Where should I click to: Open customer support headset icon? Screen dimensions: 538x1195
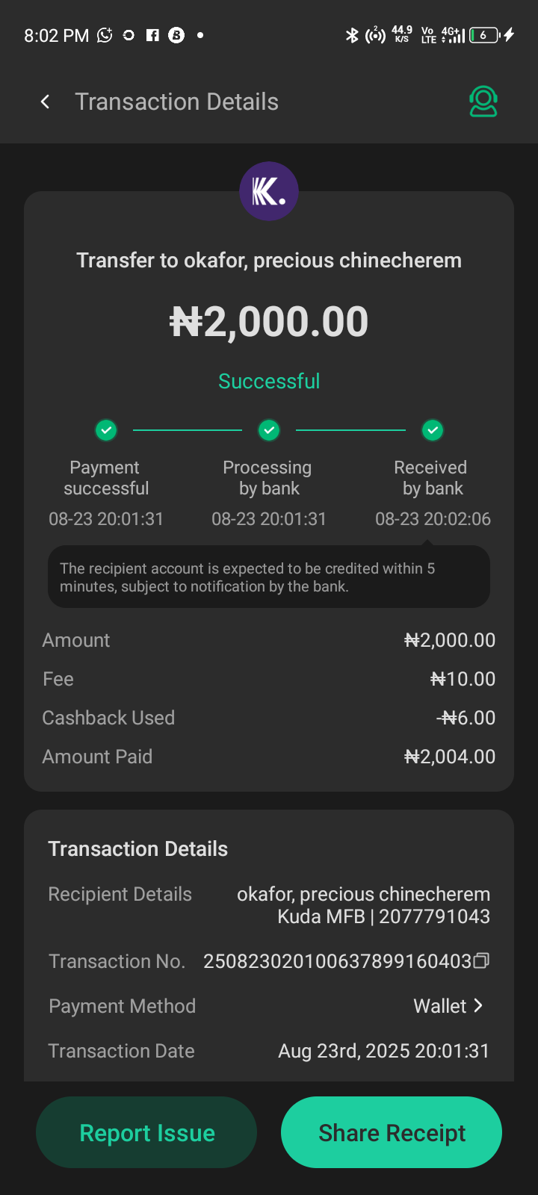[483, 102]
